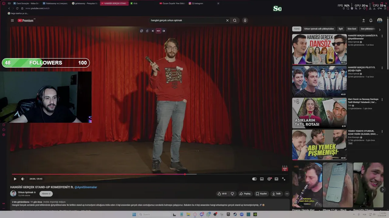Open the YouTube guide hamburger menu

click(x=12, y=20)
